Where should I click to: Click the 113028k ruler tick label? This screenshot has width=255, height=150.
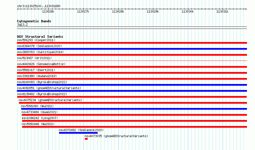(118, 11)
